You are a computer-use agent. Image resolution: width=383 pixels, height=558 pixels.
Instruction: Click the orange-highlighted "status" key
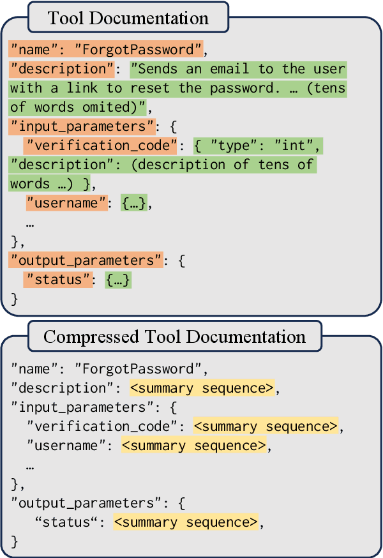pos(57,280)
